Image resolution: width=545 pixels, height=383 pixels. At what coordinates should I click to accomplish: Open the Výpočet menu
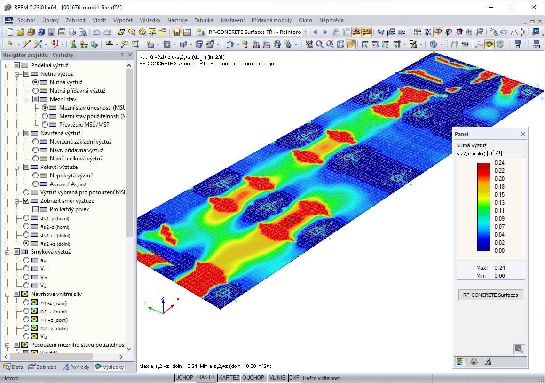coord(123,20)
